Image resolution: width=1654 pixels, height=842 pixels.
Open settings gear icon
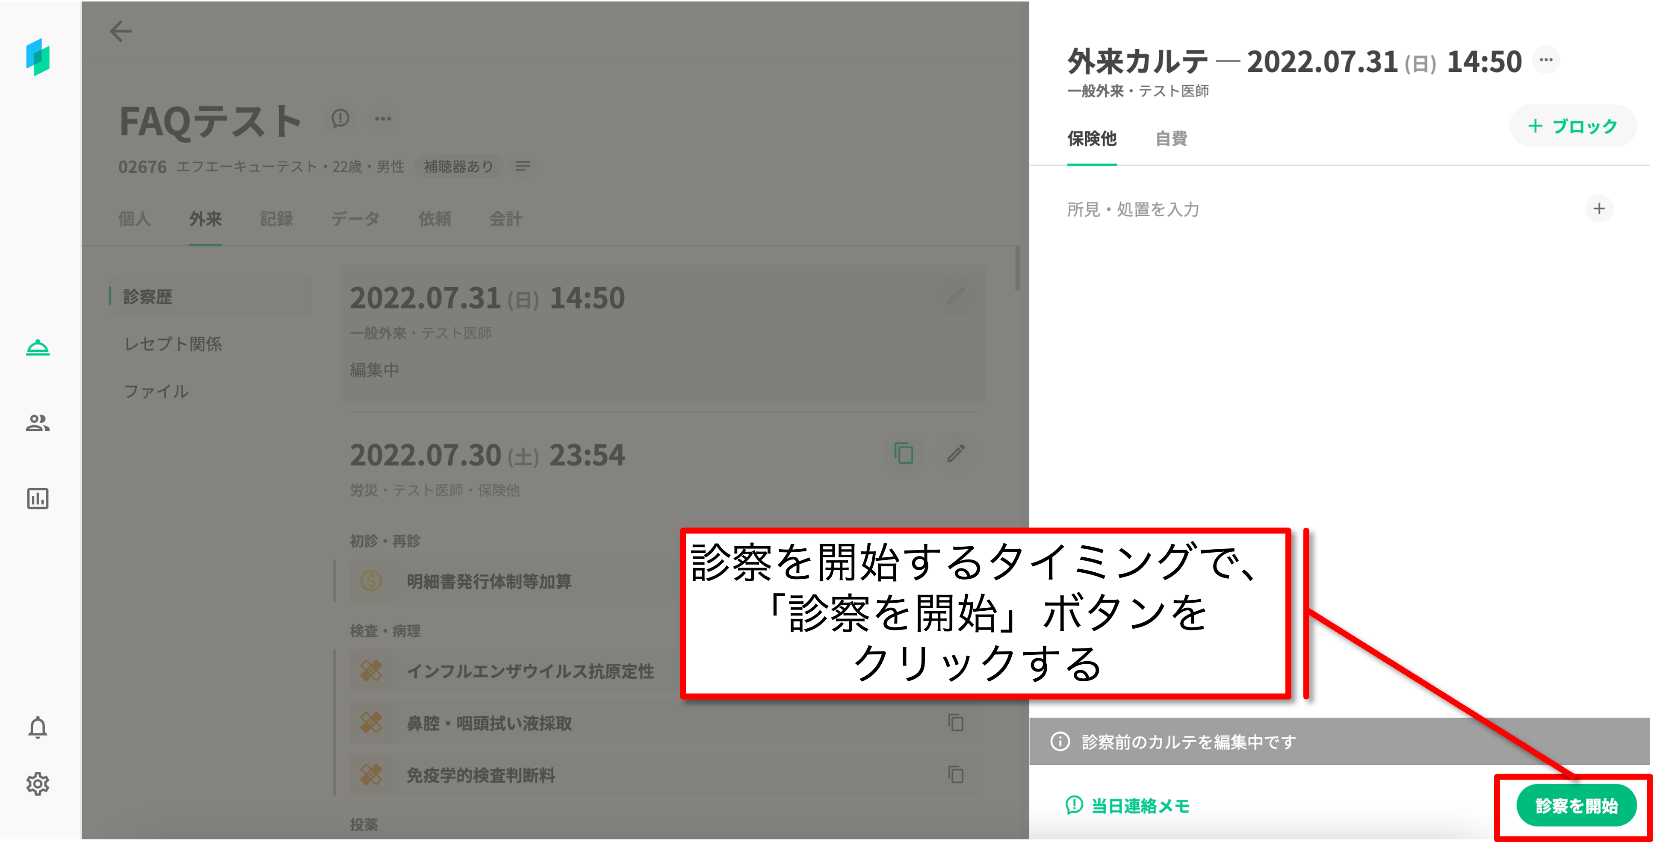[38, 783]
